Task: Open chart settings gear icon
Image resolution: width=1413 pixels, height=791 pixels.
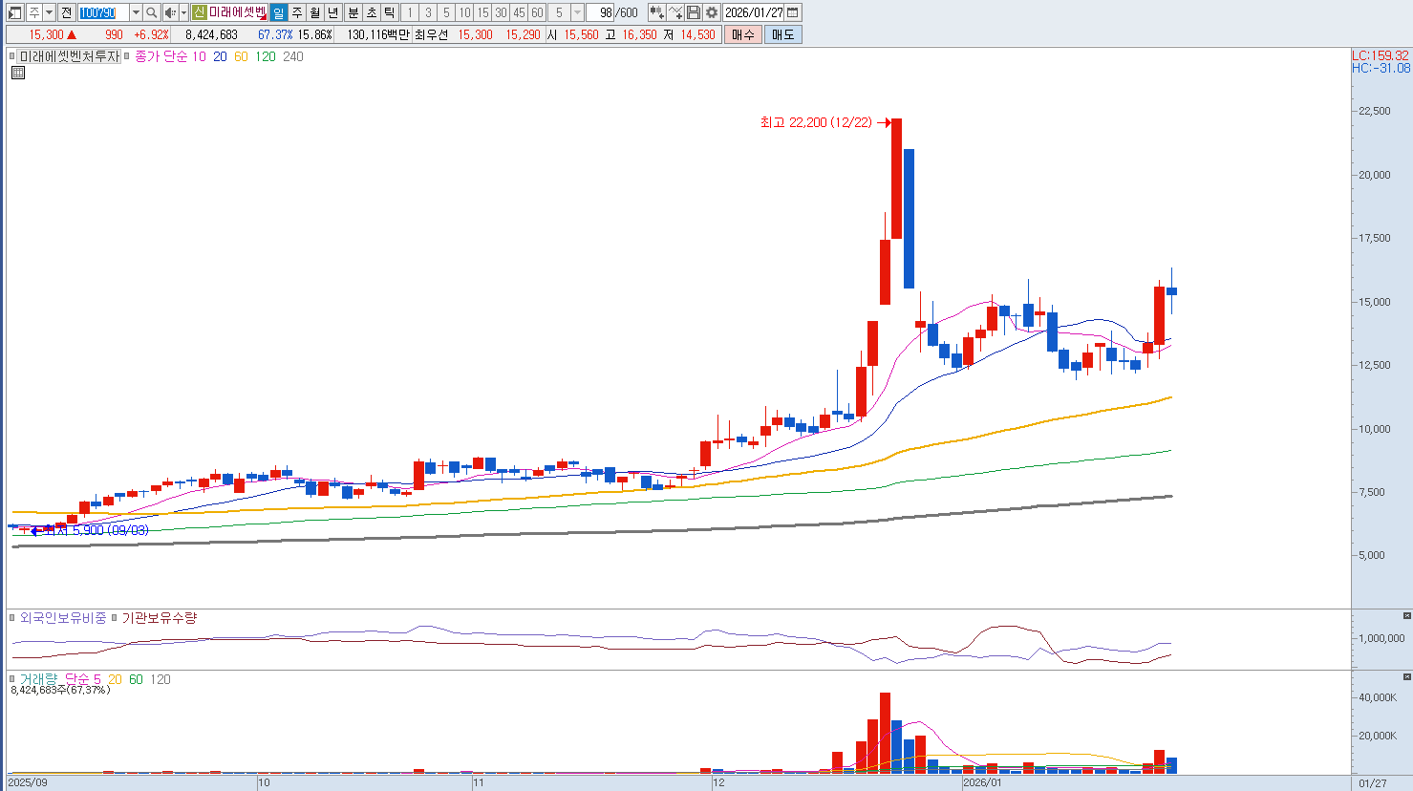Action: 712,12
